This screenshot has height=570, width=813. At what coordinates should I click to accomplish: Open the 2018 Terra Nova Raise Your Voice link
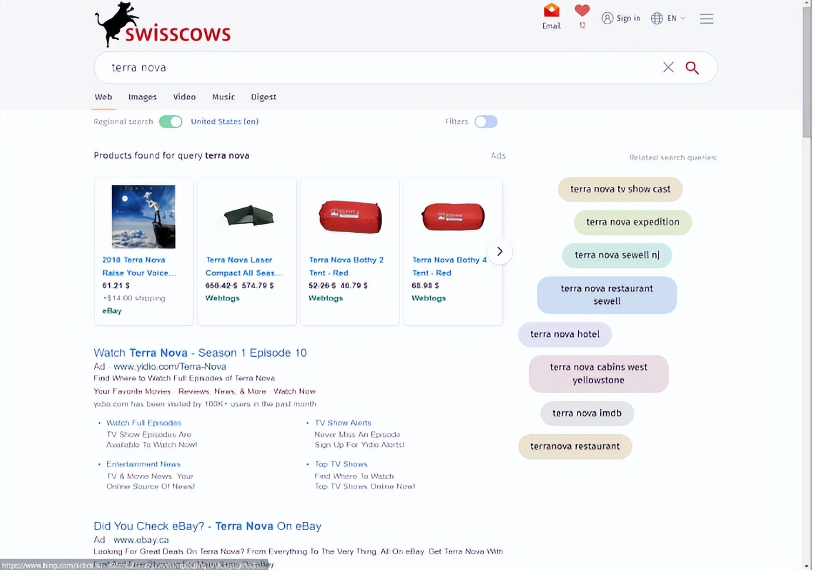[x=139, y=266]
